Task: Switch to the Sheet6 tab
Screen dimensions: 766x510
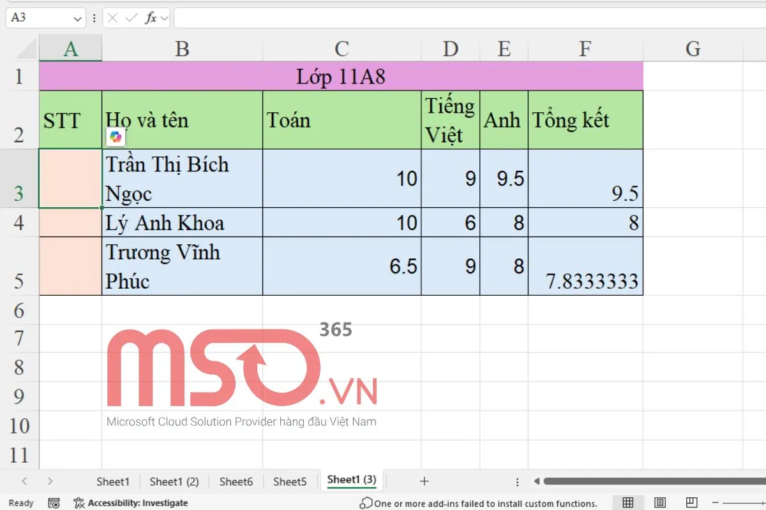Action: click(236, 481)
